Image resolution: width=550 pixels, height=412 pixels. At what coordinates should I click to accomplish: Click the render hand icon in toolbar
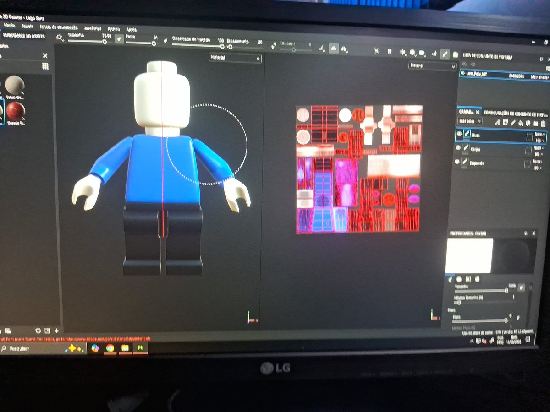434,53
